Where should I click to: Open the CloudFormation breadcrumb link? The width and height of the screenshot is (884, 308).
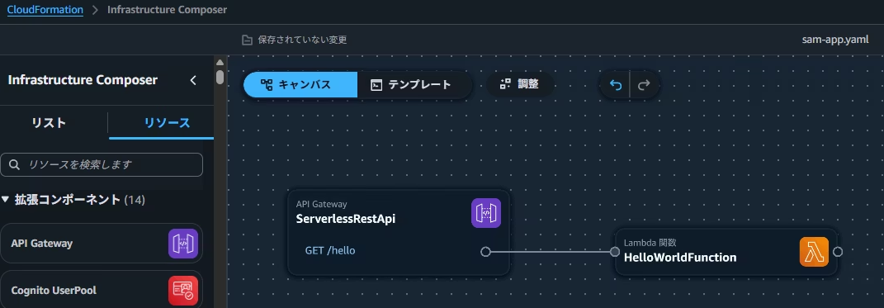coord(45,10)
